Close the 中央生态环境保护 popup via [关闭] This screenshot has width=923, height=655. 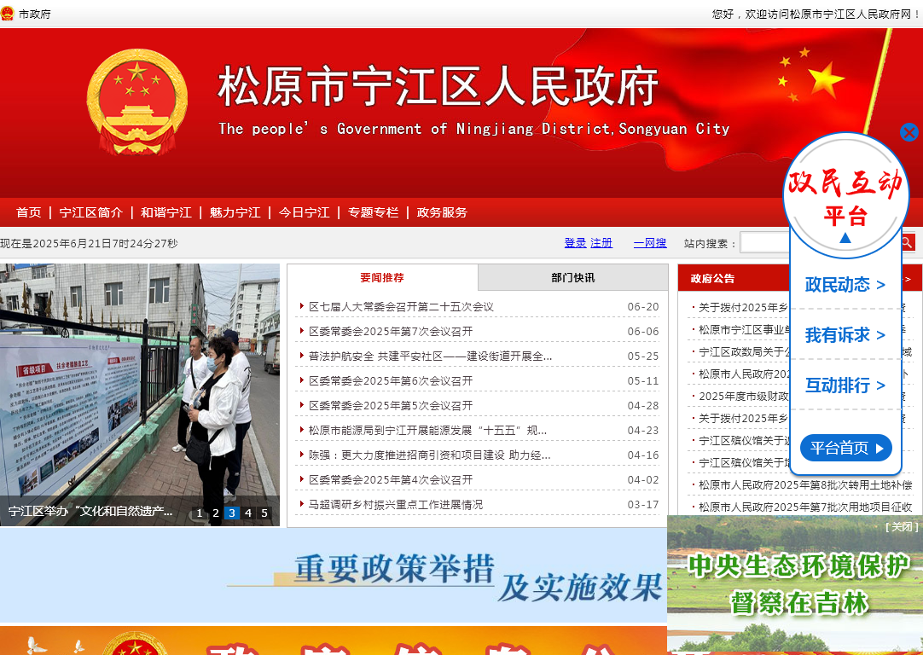click(902, 527)
